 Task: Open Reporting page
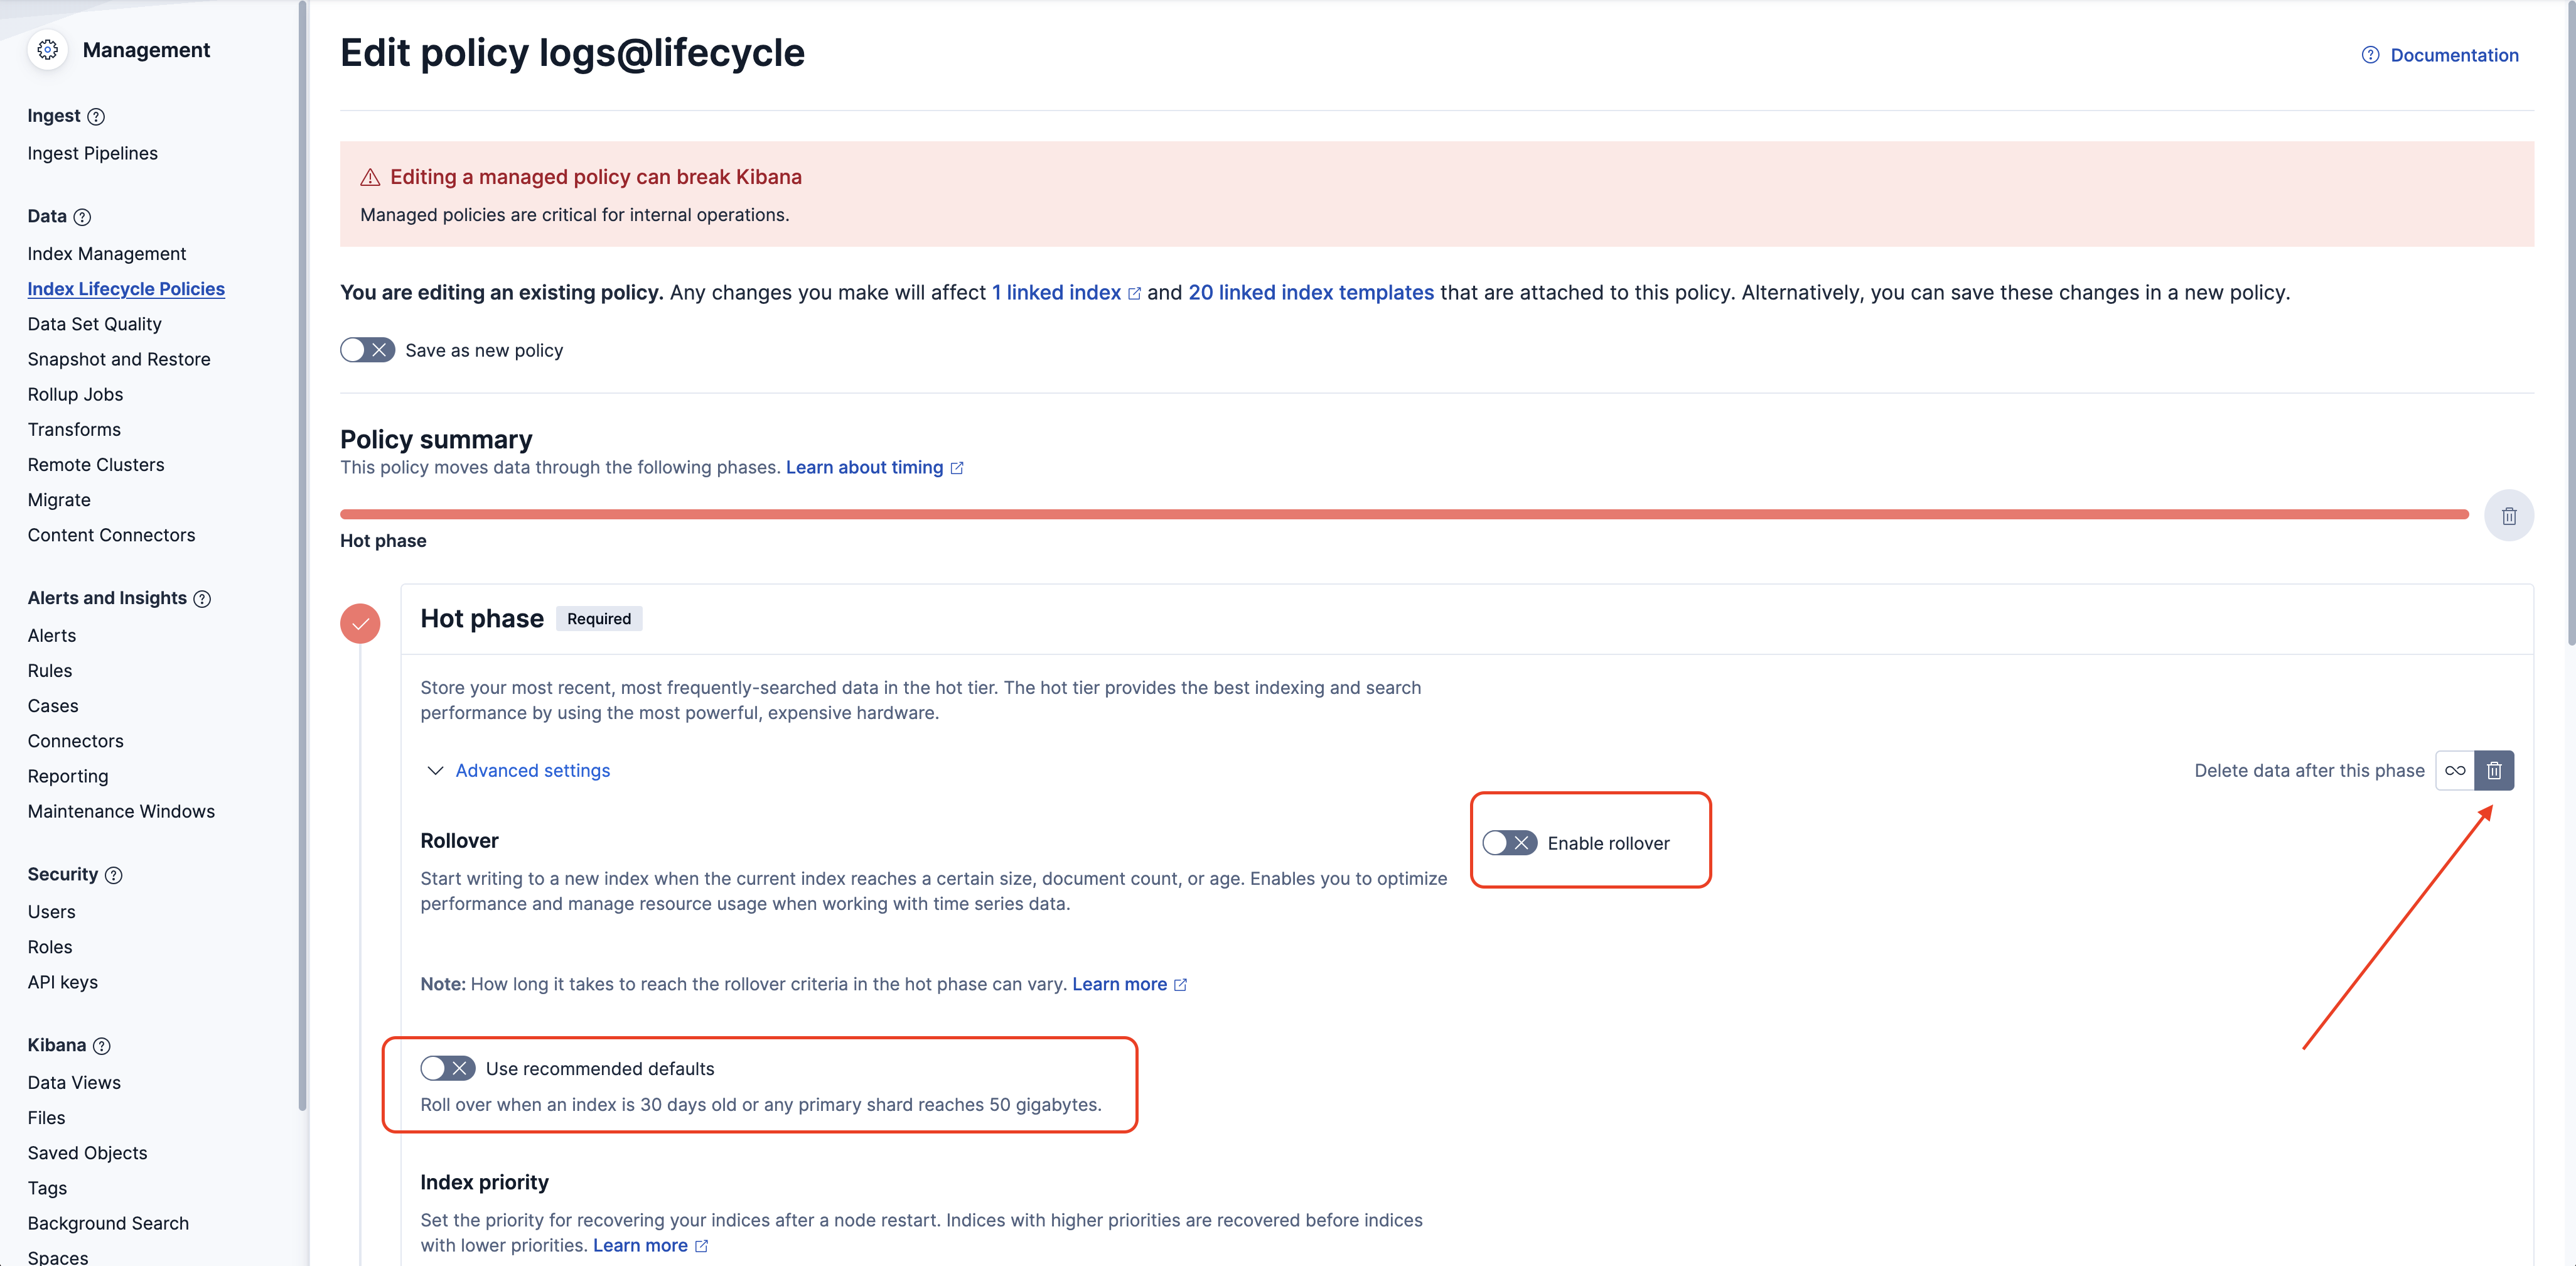tap(68, 776)
